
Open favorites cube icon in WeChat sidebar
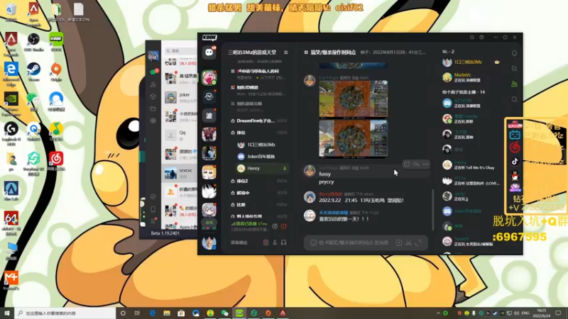tap(153, 96)
